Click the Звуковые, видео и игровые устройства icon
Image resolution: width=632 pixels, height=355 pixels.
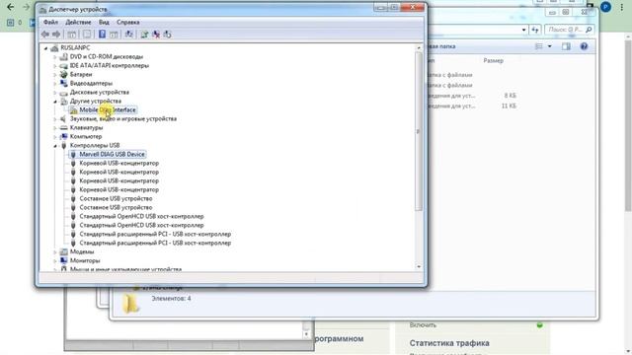[x=63, y=118]
